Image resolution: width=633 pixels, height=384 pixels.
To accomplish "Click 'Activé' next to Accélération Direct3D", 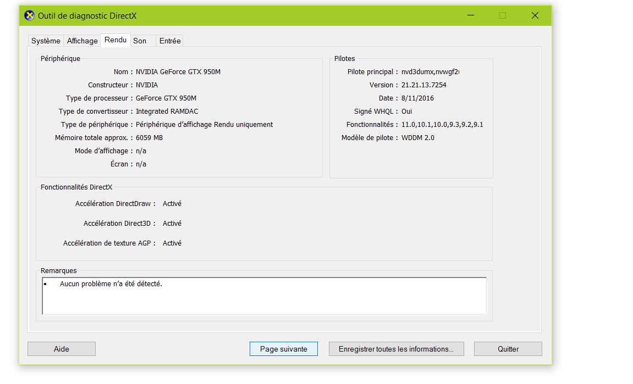I will pyautogui.click(x=172, y=224).
